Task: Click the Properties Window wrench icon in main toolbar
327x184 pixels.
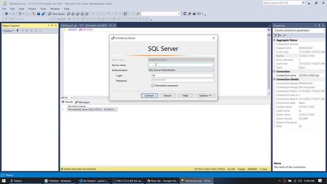Action: coord(190,14)
